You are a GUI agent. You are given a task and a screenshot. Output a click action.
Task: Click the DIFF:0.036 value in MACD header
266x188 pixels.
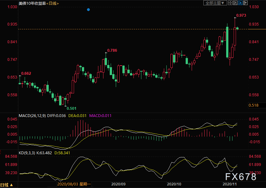tap(56, 116)
